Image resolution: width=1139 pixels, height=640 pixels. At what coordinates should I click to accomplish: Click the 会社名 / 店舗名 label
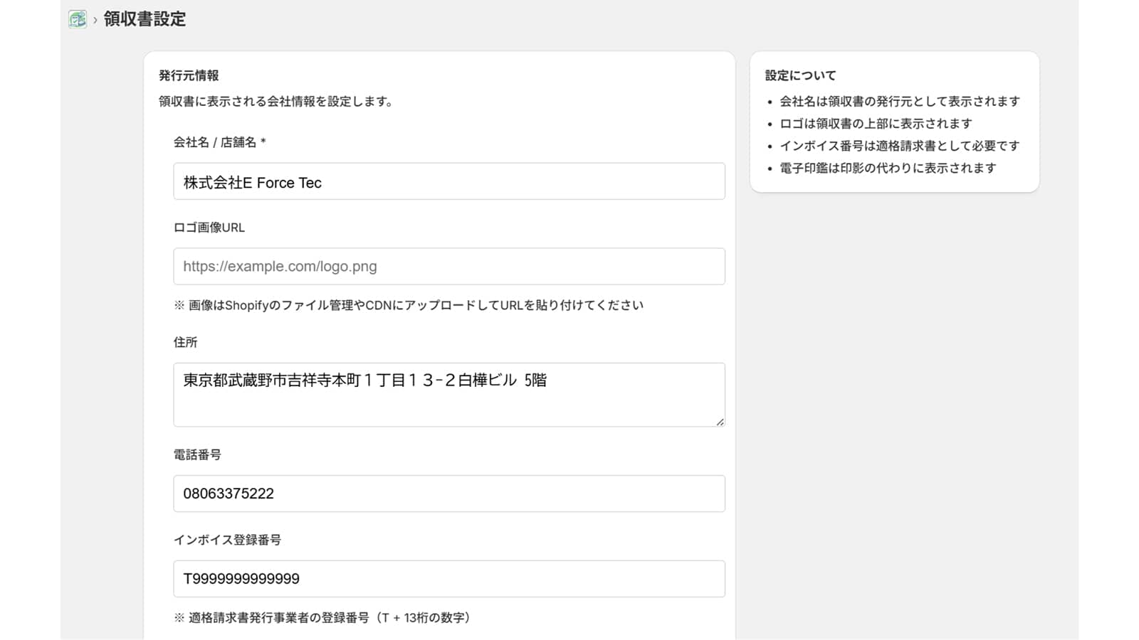coord(219,142)
